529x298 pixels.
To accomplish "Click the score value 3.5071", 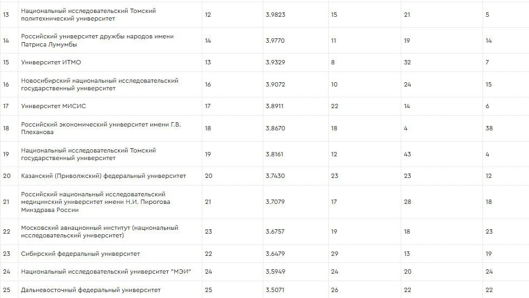I will [275, 290].
